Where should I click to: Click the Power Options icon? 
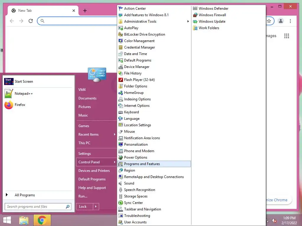[x=121, y=157]
